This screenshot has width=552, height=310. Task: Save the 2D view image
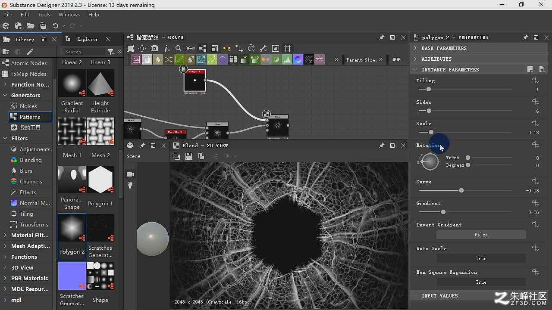tap(188, 156)
